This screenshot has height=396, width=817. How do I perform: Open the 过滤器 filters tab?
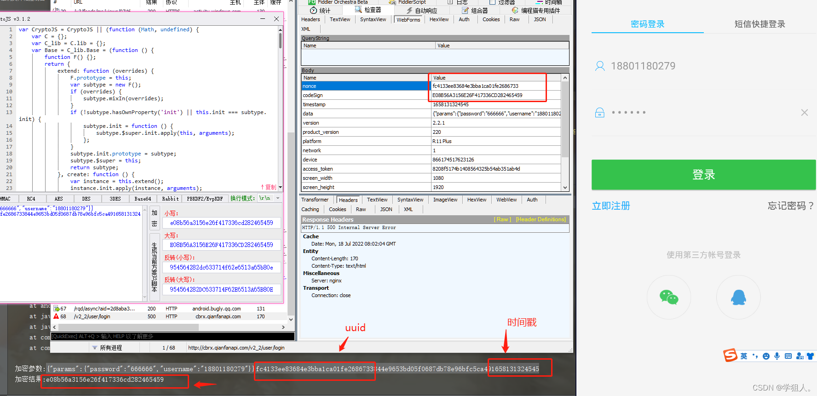tap(502, 2)
